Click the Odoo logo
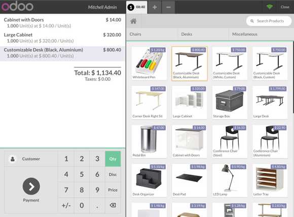Screen dimensions: 294x217 (x=17, y=7)
